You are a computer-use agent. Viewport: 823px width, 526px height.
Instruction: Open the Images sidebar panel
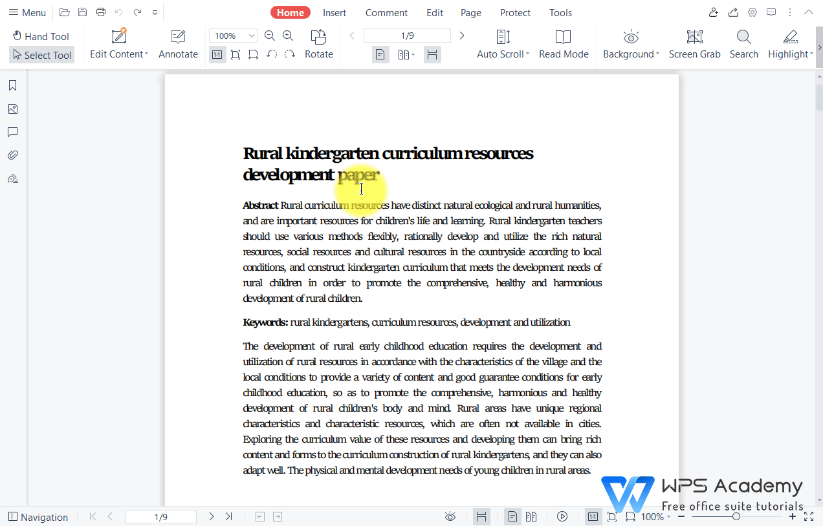coord(13,109)
